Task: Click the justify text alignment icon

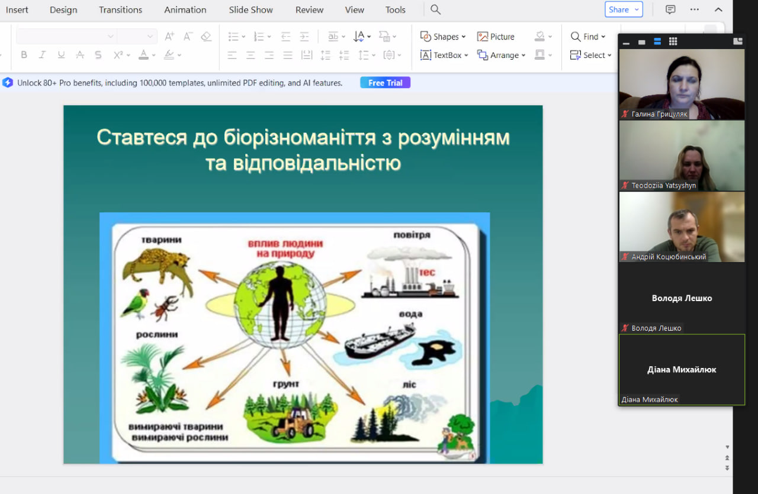Action: [x=288, y=55]
